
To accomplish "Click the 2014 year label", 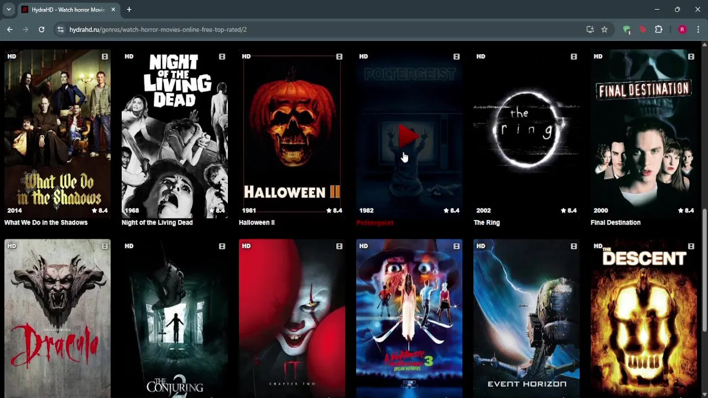I will [x=14, y=211].
